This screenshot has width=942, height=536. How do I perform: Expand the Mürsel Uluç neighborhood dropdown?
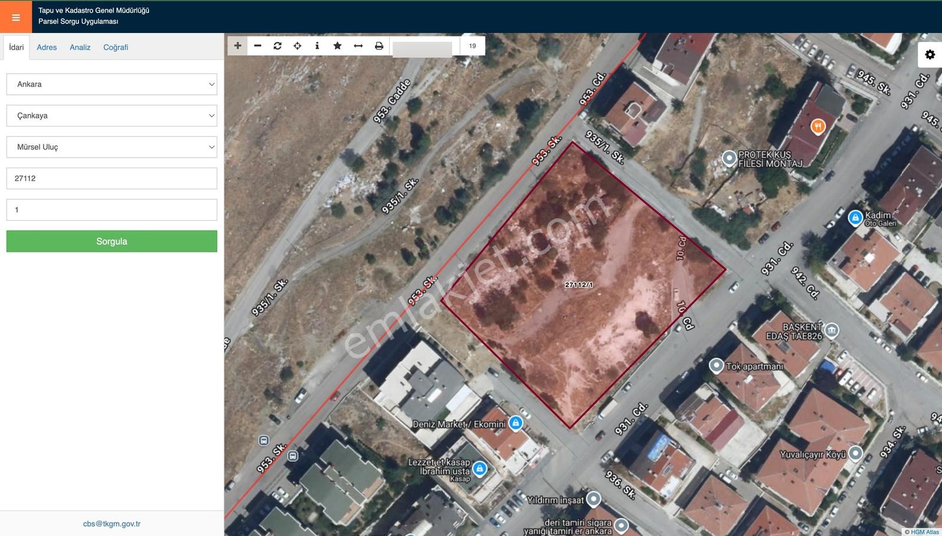point(112,147)
